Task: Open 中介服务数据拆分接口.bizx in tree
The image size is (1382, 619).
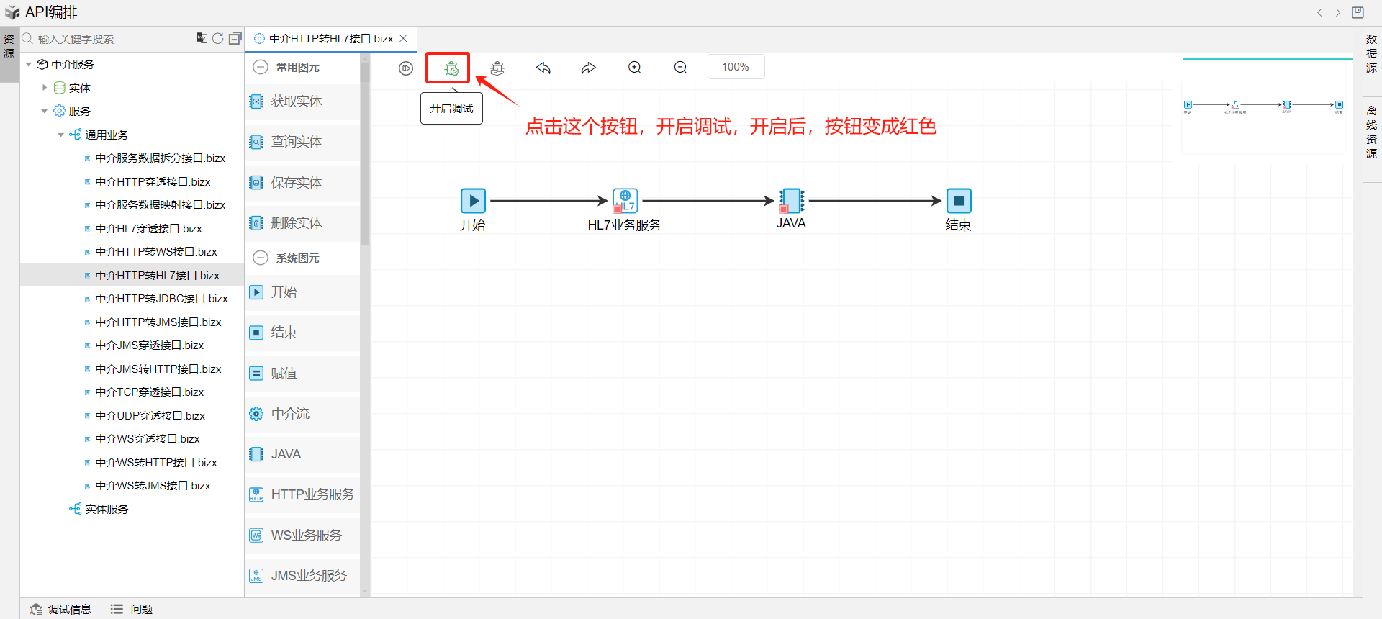Action: (x=161, y=158)
